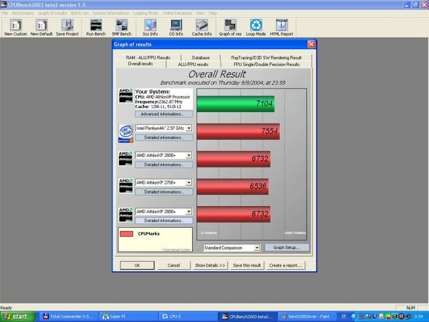The height and width of the screenshot is (322, 429).
Task: Close the Graph of results dialog
Action: click(311, 45)
